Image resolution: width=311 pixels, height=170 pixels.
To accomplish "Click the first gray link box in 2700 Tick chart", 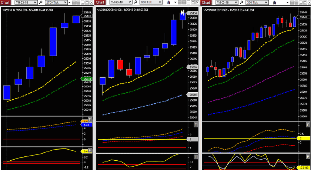I will click(x=74, y=2).
